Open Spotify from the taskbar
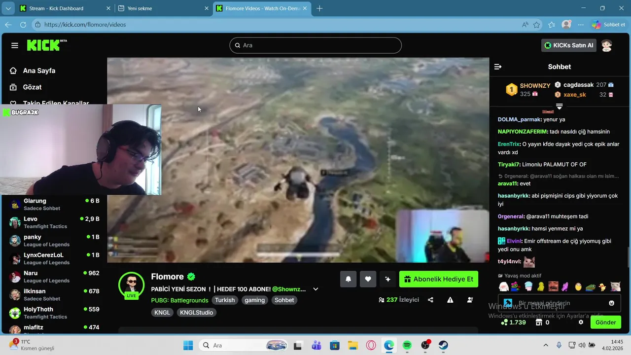The image size is (631, 355). 407,345
